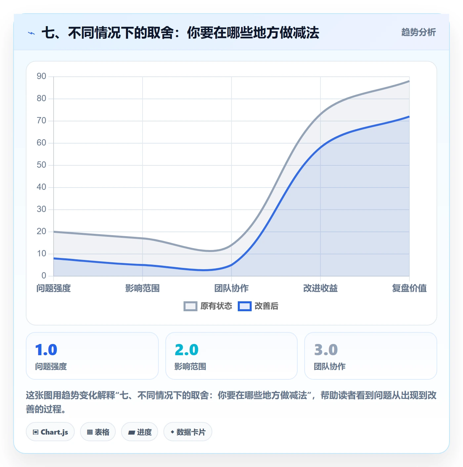This screenshot has width=463, height=467.
Task: Click the gray line point at 问题强度
Action: (54, 232)
